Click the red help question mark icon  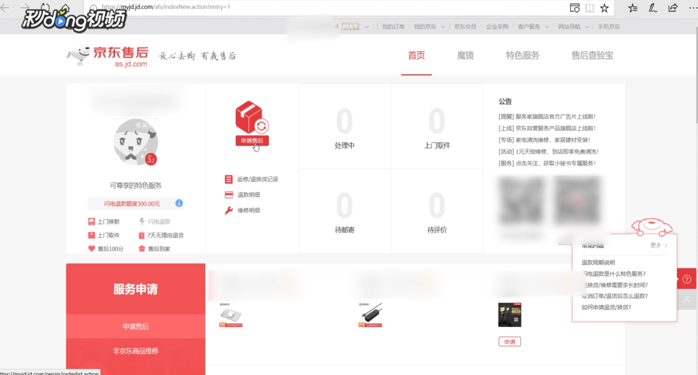[687, 279]
